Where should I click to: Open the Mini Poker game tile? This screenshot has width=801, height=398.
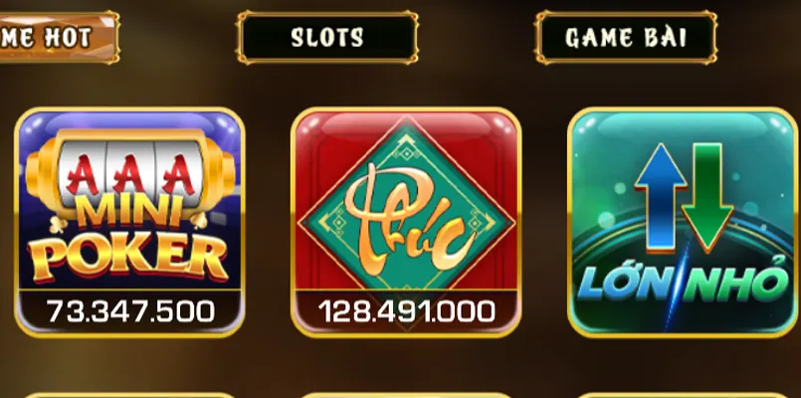129,223
